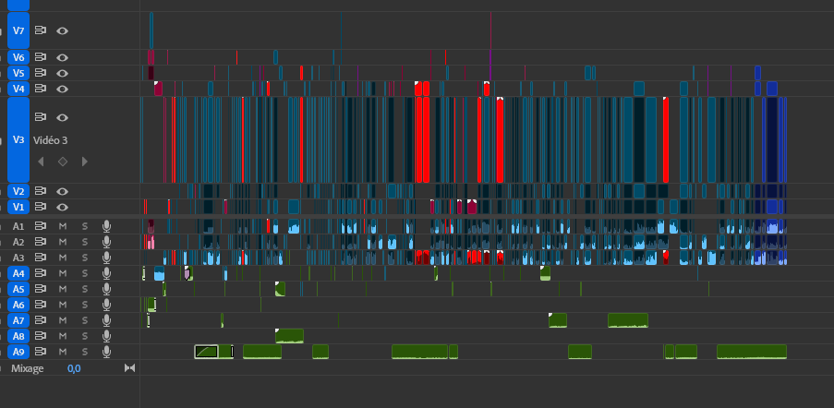834x408 pixels.
Task: Go to previous keyframe on Vidéo 3
Action: coord(41,162)
